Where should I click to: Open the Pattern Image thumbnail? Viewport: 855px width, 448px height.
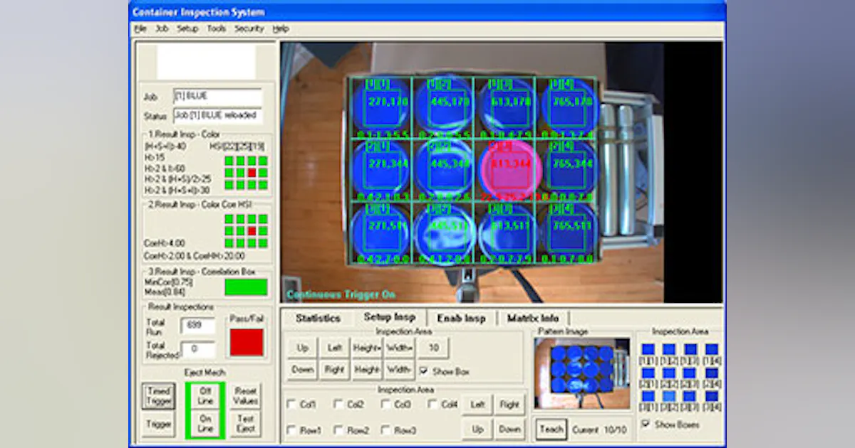[582, 373]
